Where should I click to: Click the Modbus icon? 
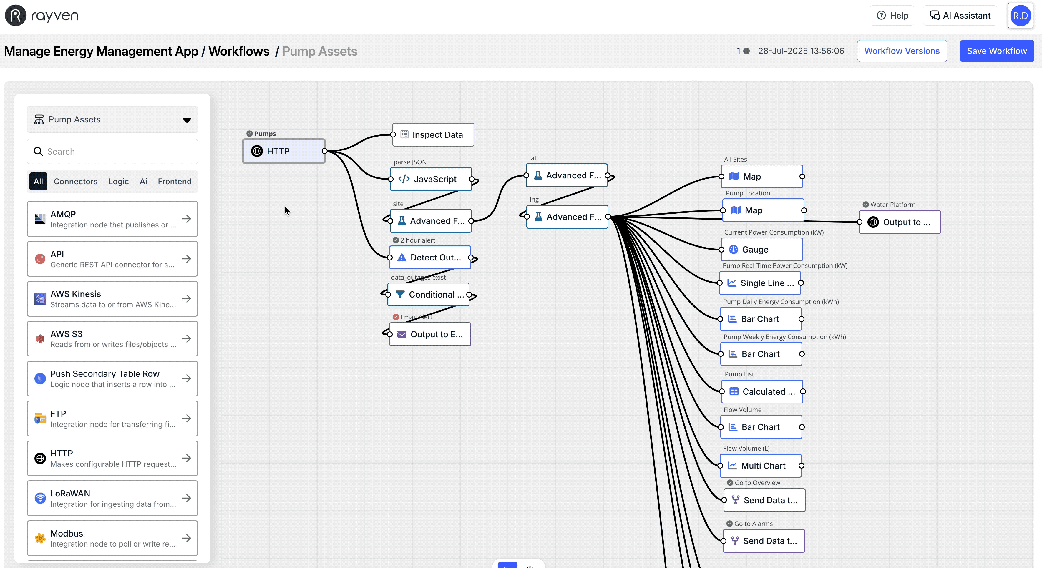click(x=40, y=538)
